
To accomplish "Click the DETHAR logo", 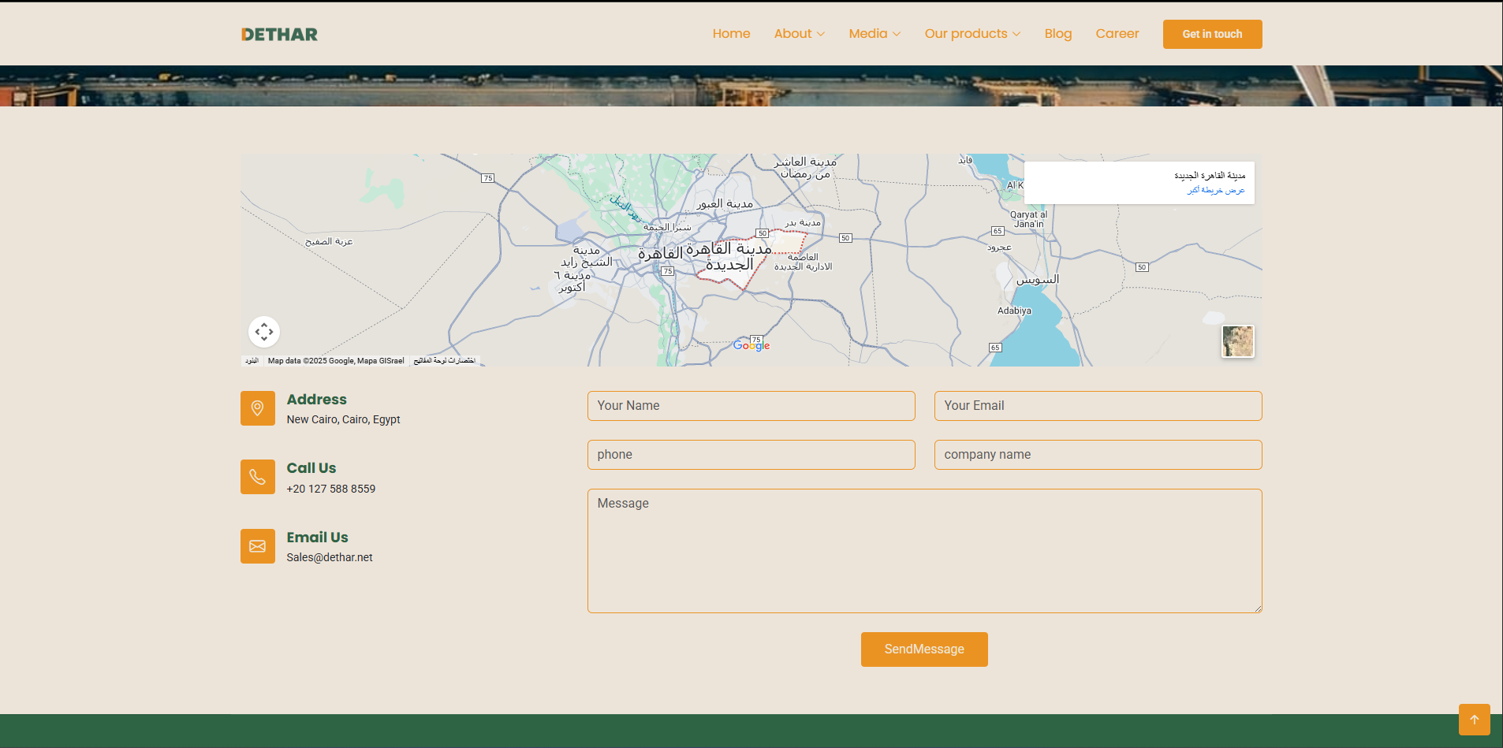I will 279,34.
